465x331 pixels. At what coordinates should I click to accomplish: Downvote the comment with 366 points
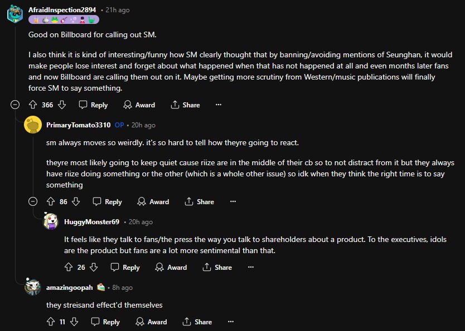62,105
